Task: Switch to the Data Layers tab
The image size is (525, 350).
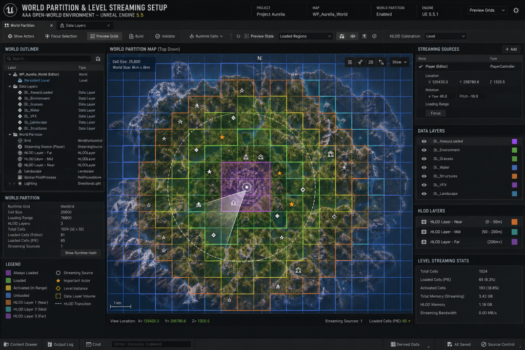Action: pyautogui.click(x=75, y=26)
